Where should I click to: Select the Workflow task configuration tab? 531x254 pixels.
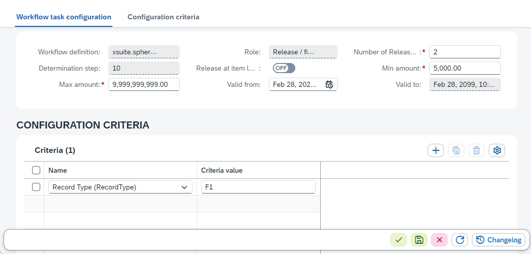point(64,17)
